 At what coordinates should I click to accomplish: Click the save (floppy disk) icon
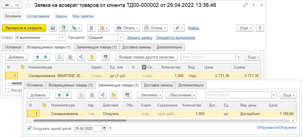pyautogui.click(x=53, y=28)
